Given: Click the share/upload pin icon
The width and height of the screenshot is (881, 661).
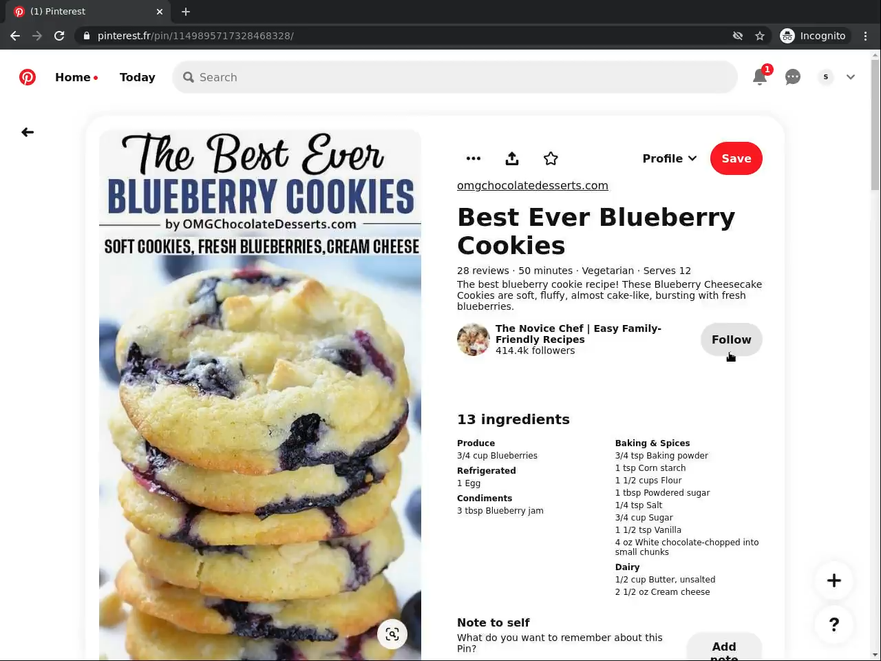Looking at the screenshot, I should [512, 158].
